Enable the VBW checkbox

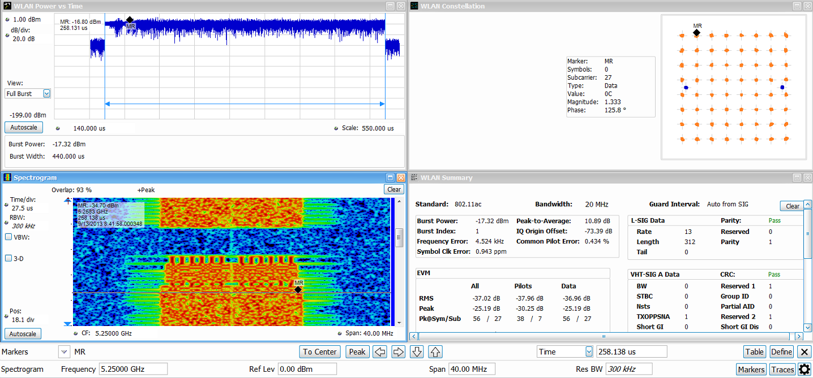8,237
